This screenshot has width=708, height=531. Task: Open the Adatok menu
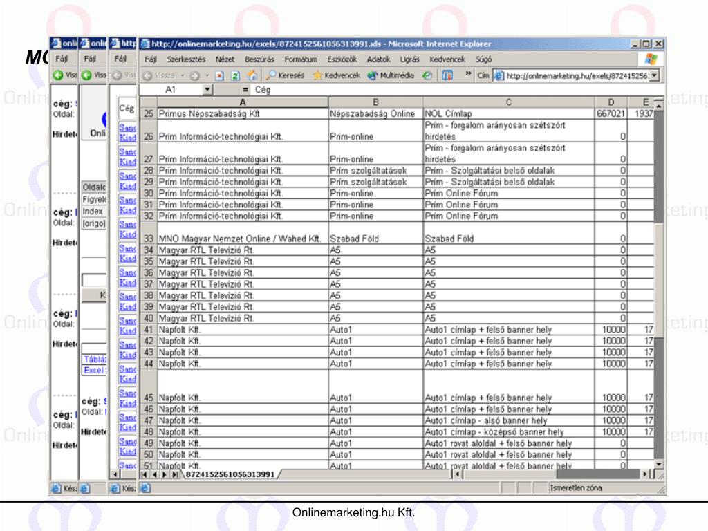pyautogui.click(x=378, y=59)
